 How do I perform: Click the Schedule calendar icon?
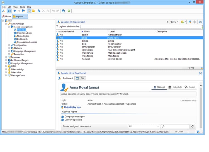click(x=170, y=87)
